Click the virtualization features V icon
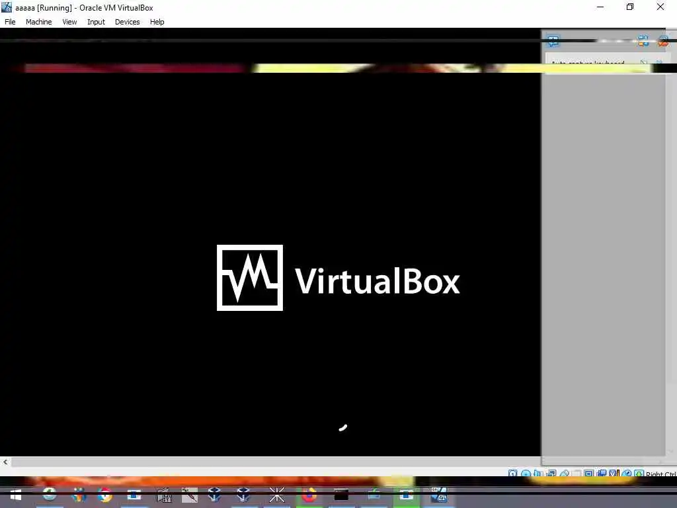The height and width of the screenshot is (508, 677). tap(614, 474)
